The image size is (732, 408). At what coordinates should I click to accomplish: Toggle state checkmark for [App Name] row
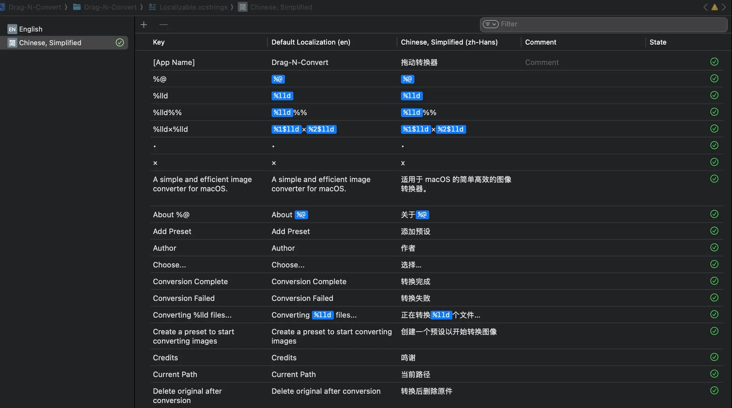[x=714, y=62]
